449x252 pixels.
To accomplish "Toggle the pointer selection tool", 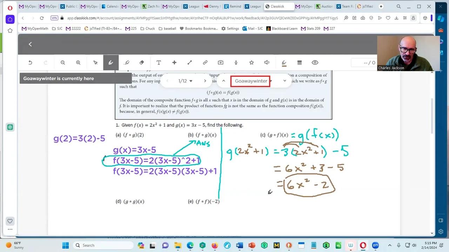I will pos(95,63).
